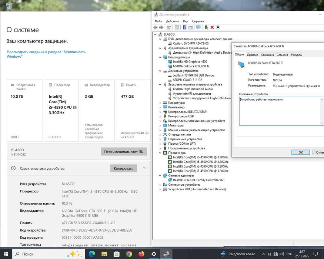The height and width of the screenshot is (259, 324).
Task: Expand Устройства HID category
Action: point(160,189)
